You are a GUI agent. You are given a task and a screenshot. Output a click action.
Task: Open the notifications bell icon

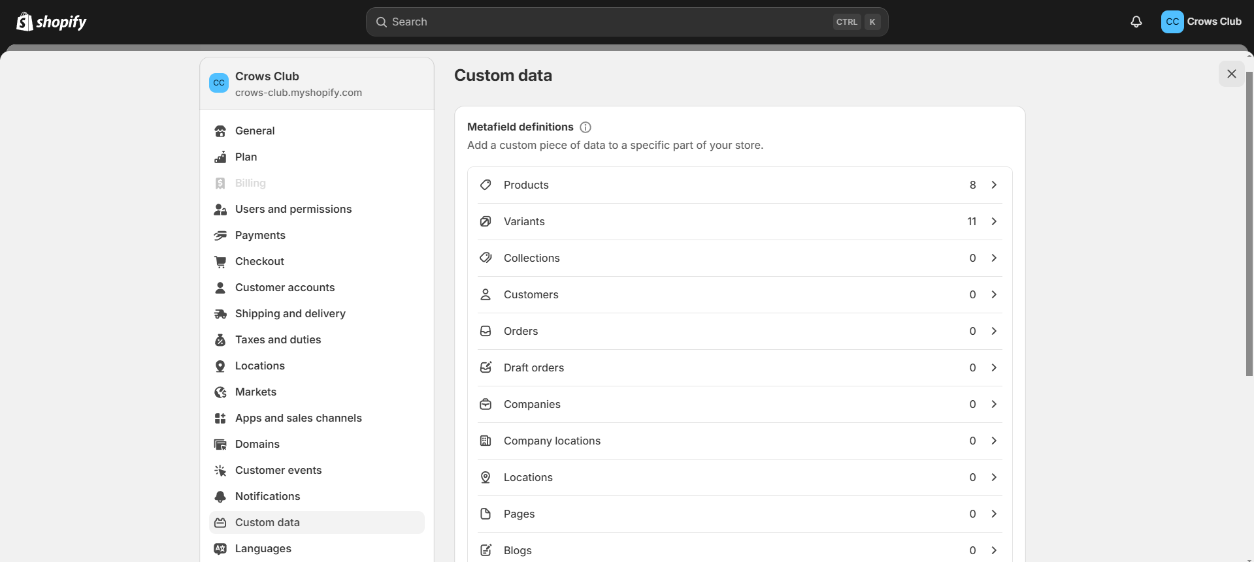[1136, 22]
